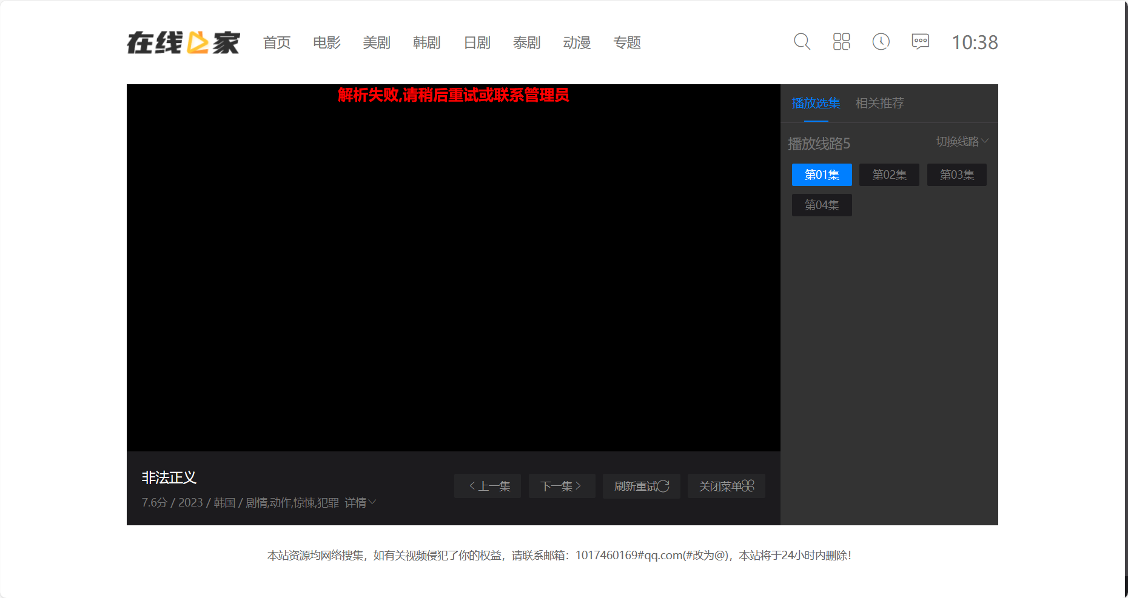This screenshot has height=598, width=1128.
Task: Click the black video player area
Action: click(x=453, y=273)
